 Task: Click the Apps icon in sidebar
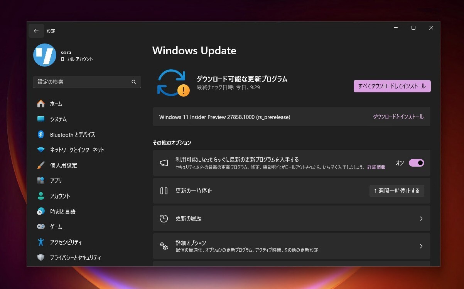point(41,180)
